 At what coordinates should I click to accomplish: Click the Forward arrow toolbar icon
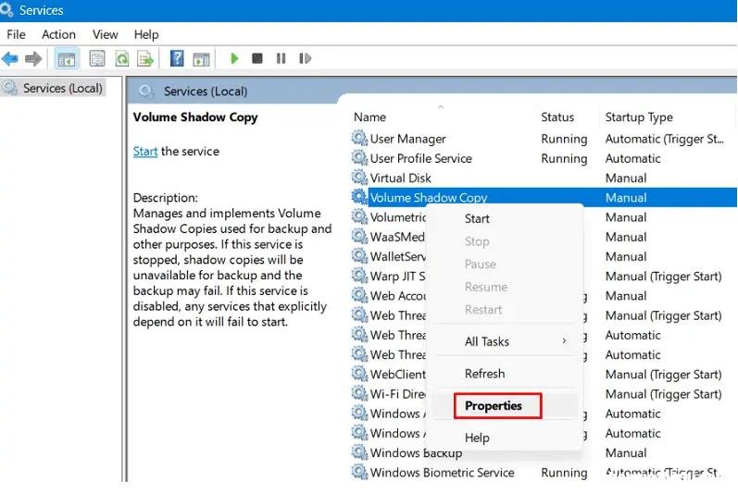33,59
